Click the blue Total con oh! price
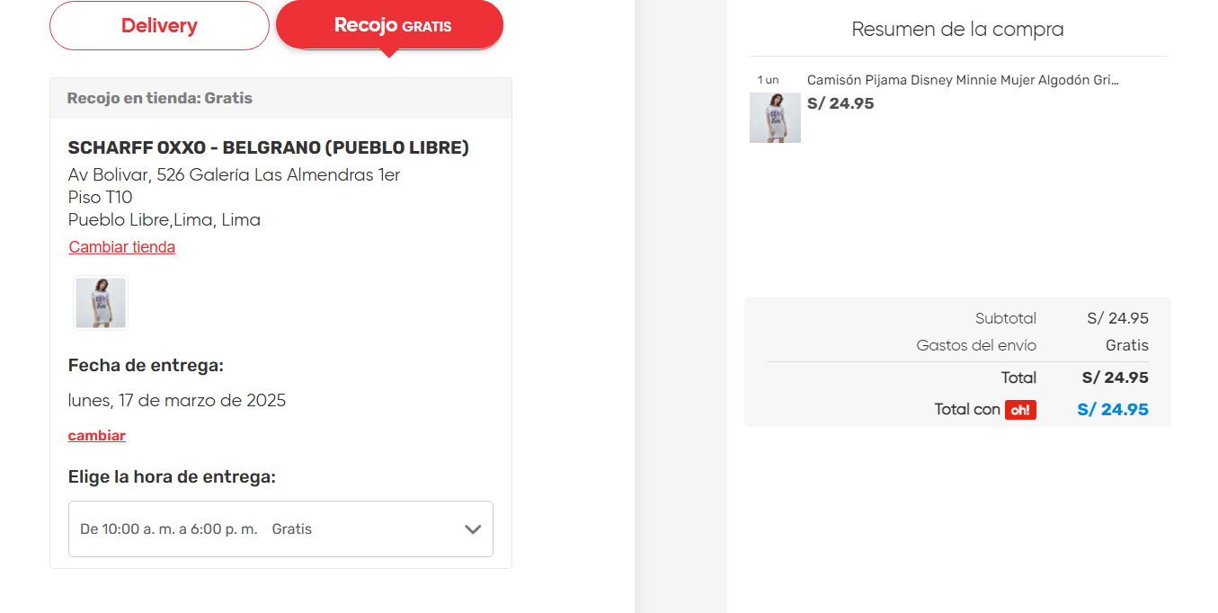The height and width of the screenshot is (613, 1218). 1113,410
